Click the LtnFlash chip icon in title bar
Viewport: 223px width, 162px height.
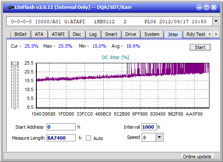pos(11,7)
